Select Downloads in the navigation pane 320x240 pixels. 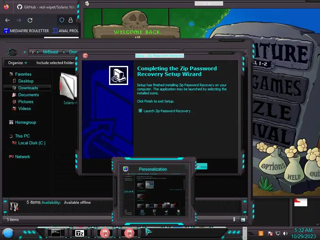pos(28,88)
